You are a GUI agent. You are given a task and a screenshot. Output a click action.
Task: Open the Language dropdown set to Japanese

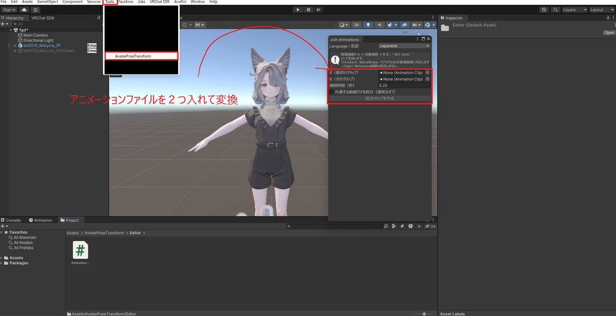(x=404, y=46)
